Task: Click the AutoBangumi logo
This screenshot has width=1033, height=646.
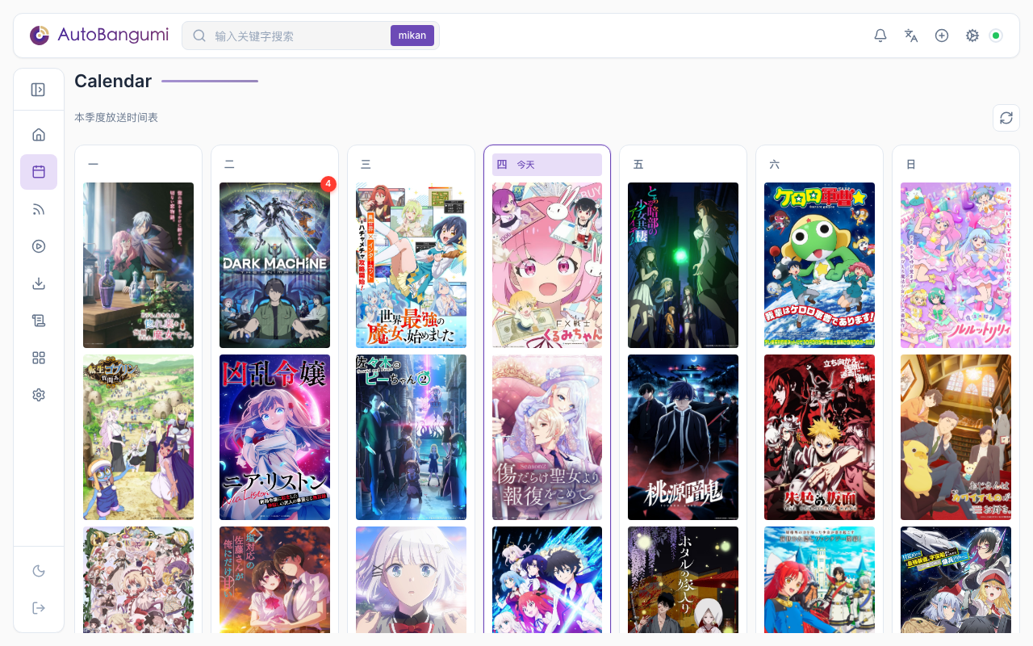Action: (99, 36)
